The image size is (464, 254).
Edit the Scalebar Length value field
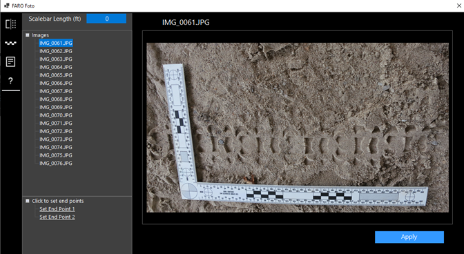106,19
